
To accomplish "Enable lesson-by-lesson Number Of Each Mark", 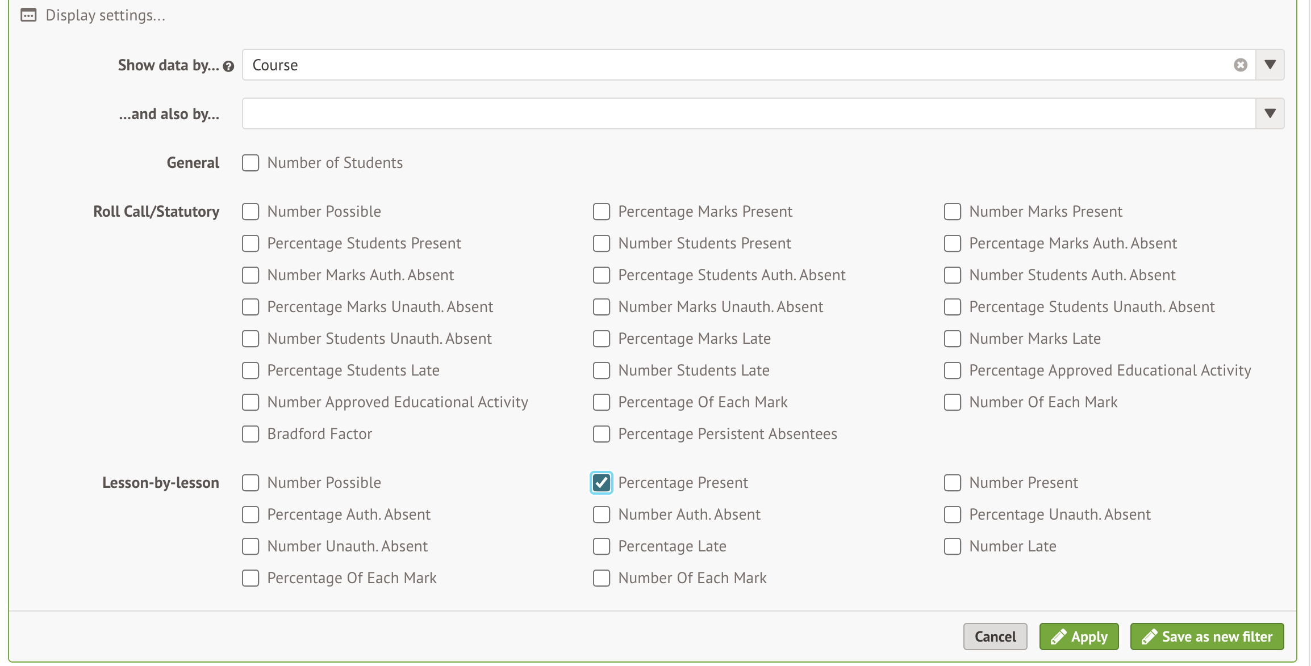I will (602, 579).
